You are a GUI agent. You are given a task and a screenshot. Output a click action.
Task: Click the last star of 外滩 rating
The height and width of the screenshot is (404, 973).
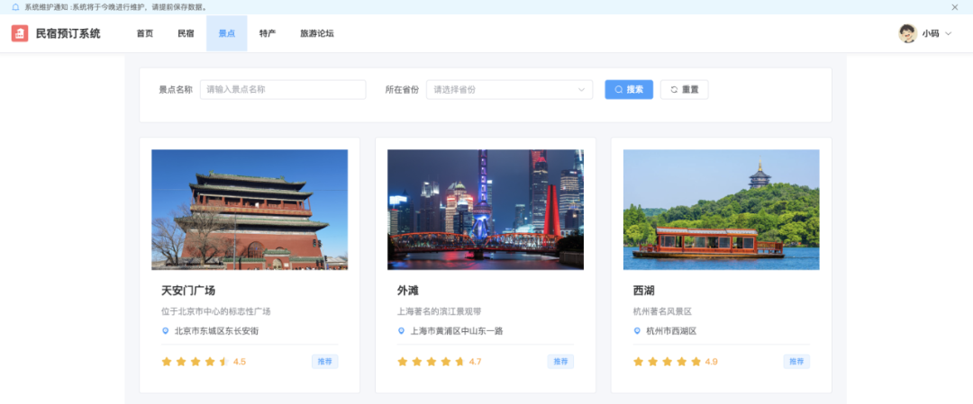point(459,361)
